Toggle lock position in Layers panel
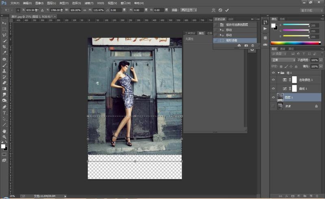This screenshot has width=325, height=199. (x=291, y=66)
